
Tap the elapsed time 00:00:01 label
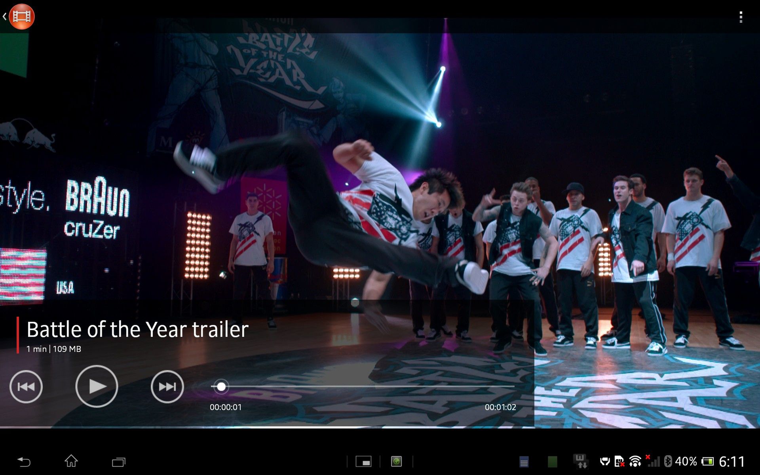pos(226,407)
